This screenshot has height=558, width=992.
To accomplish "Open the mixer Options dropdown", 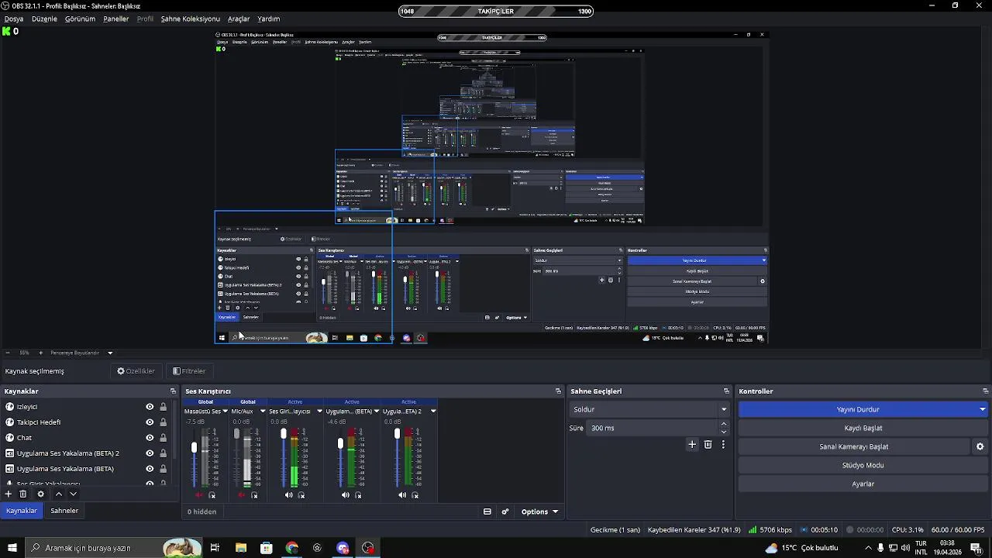I will (x=539, y=511).
